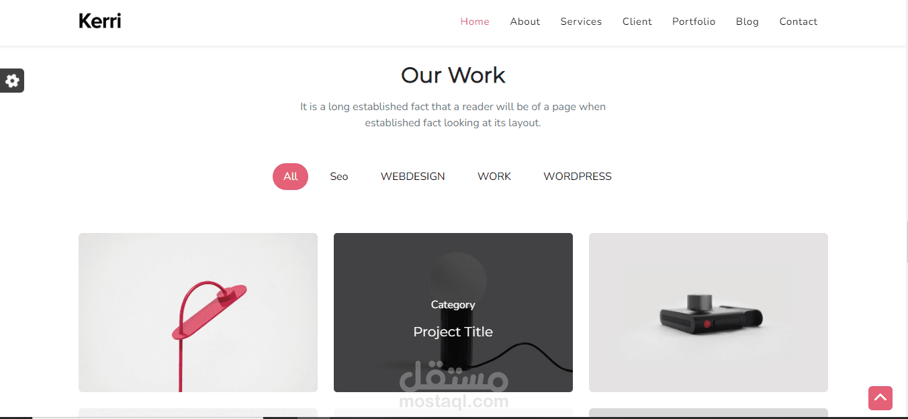This screenshot has height=419, width=908.
Task: Click the Category label on hovered project
Action: [x=453, y=305]
